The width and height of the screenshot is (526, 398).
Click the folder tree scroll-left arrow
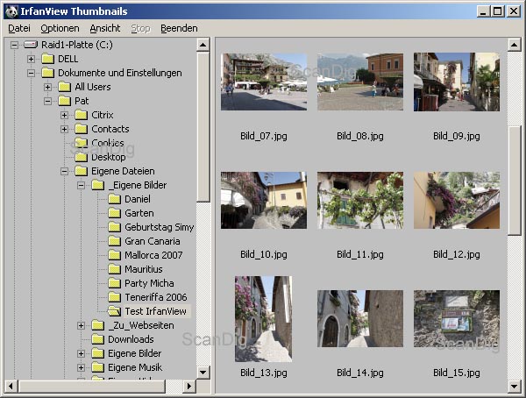click(11, 386)
